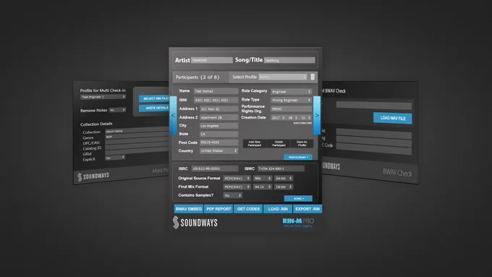Image resolution: width=492 pixels, height=277 pixels.
Task: Click the LOAD .RIN button
Action: point(278,209)
